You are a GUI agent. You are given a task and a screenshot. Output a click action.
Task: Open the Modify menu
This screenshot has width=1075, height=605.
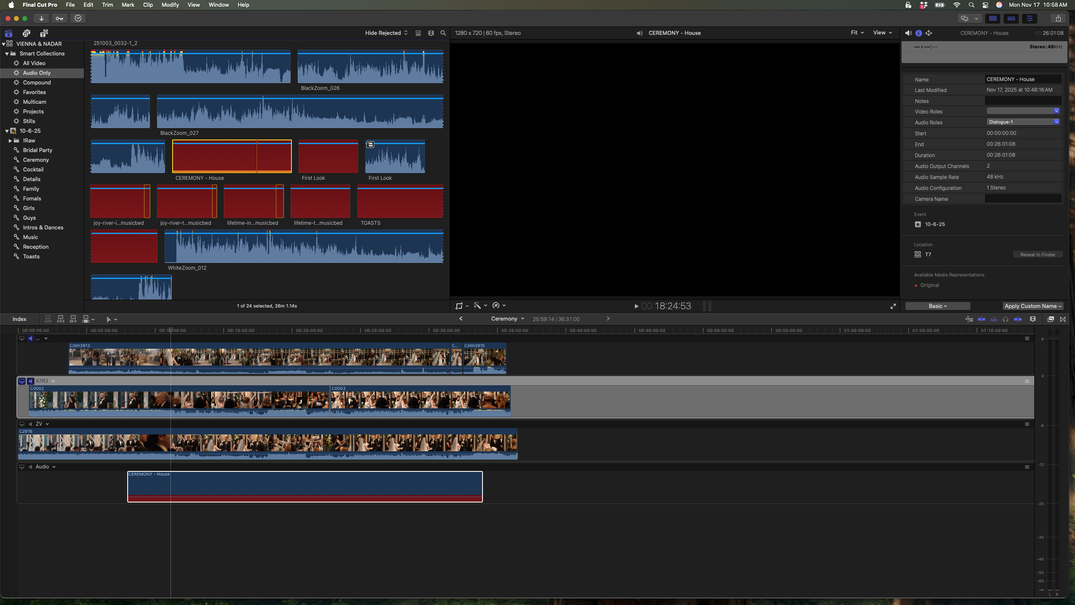(170, 5)
